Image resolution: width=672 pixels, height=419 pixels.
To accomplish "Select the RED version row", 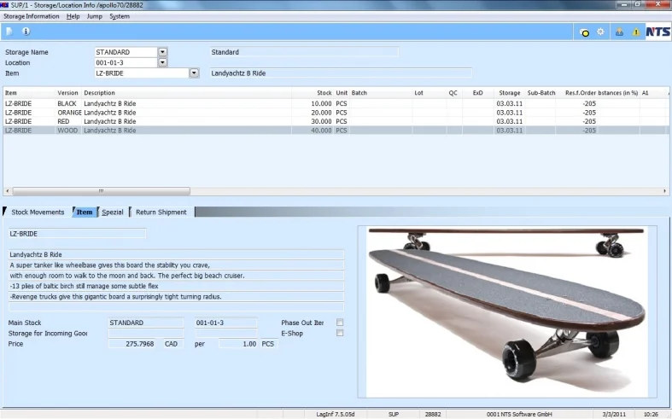I will 336,121.
